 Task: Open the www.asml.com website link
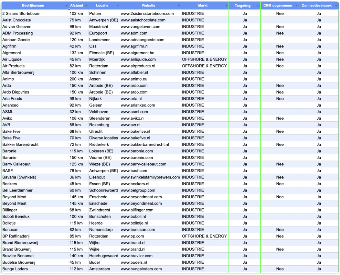[134, 112]
